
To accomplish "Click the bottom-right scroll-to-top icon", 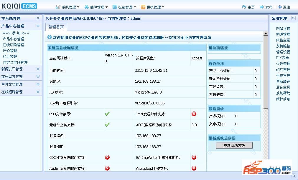I will (x=294, y=176).
